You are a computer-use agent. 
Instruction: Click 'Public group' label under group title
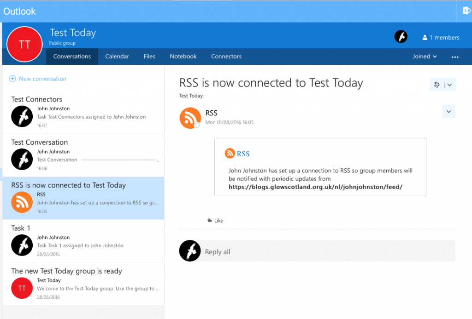62,43
